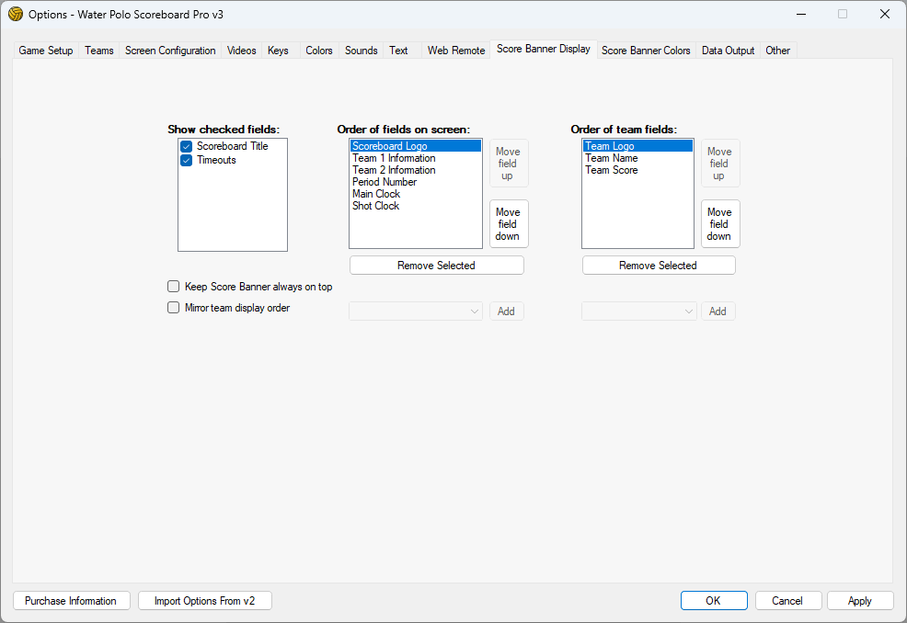
Task: Move the selected team field down
Action: [x=719, y=224]
